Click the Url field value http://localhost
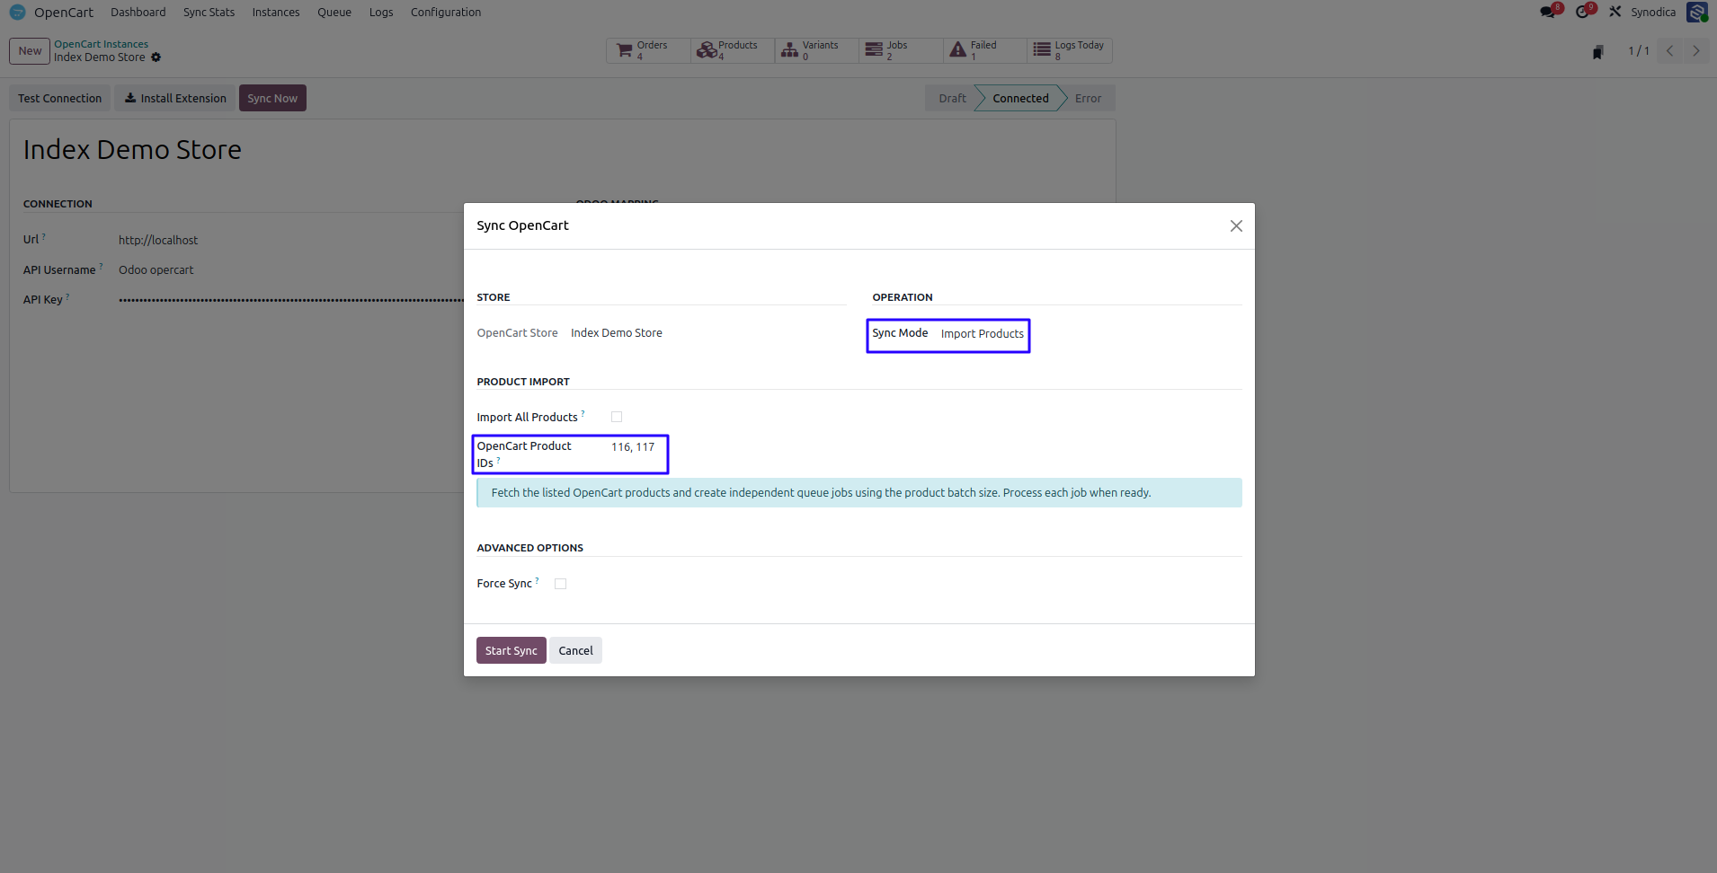The image size is (1717, 873). point(158,241)
